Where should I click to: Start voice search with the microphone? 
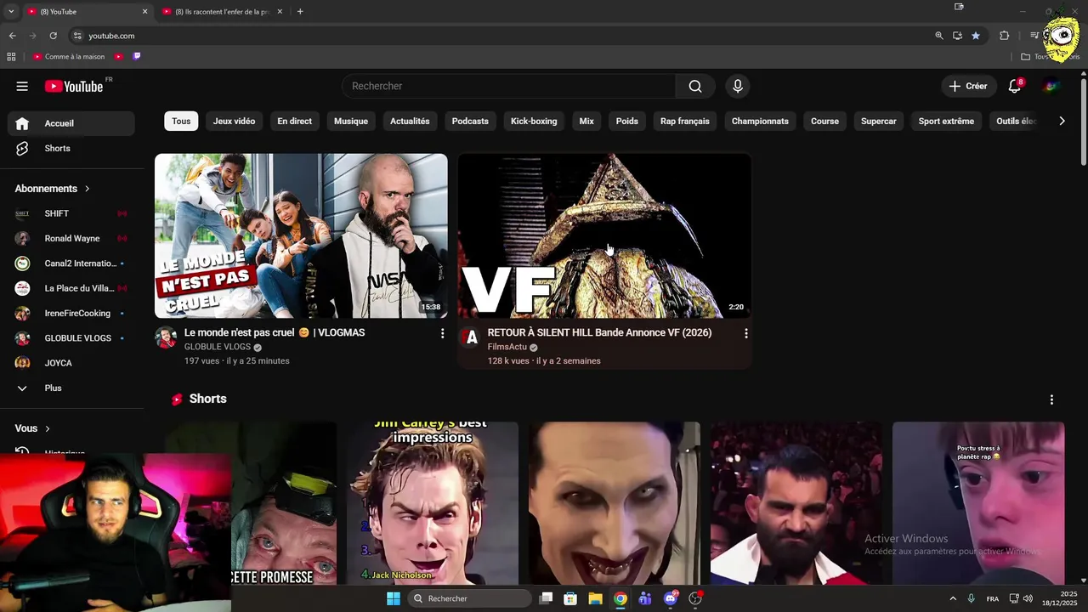738,86
